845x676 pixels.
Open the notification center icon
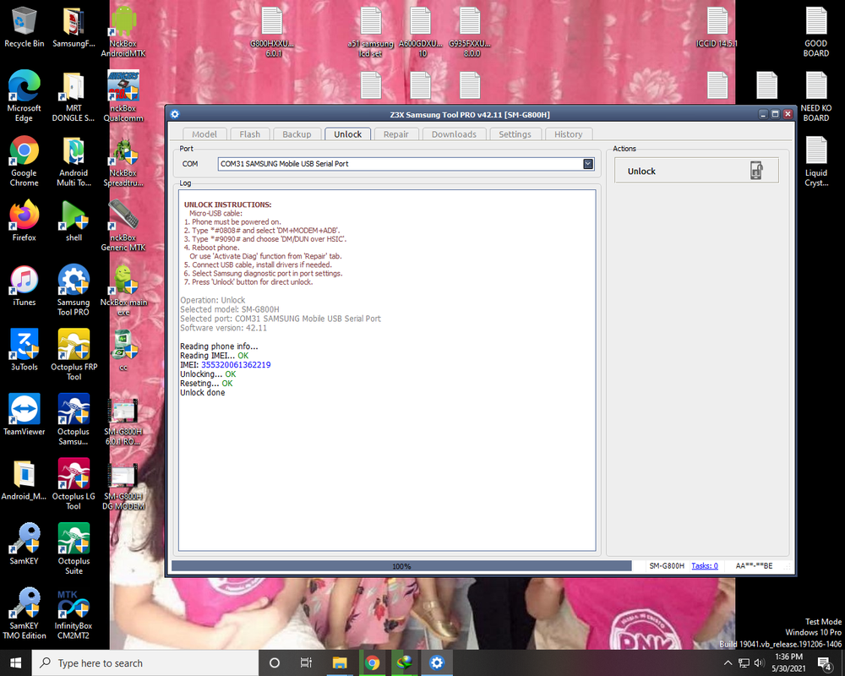coord(825,664)
